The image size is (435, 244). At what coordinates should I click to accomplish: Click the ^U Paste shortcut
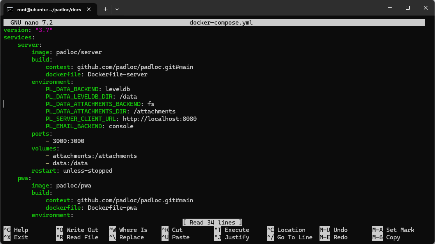click(x=176, y=237)
